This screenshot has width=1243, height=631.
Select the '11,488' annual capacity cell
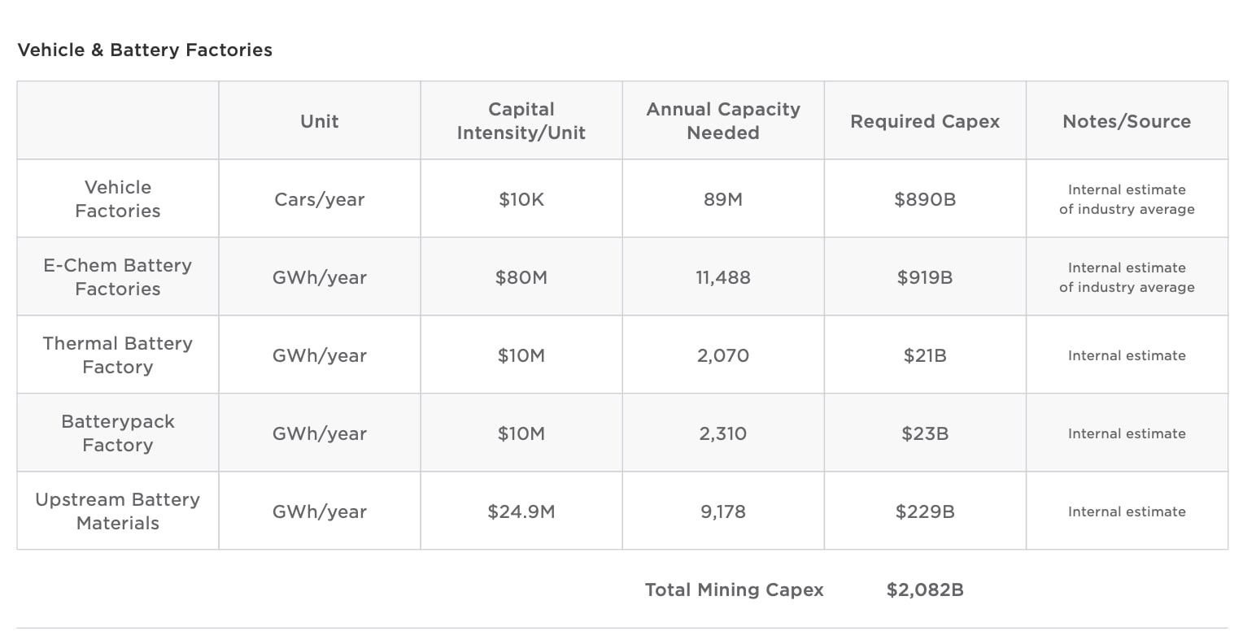(722, 277)
